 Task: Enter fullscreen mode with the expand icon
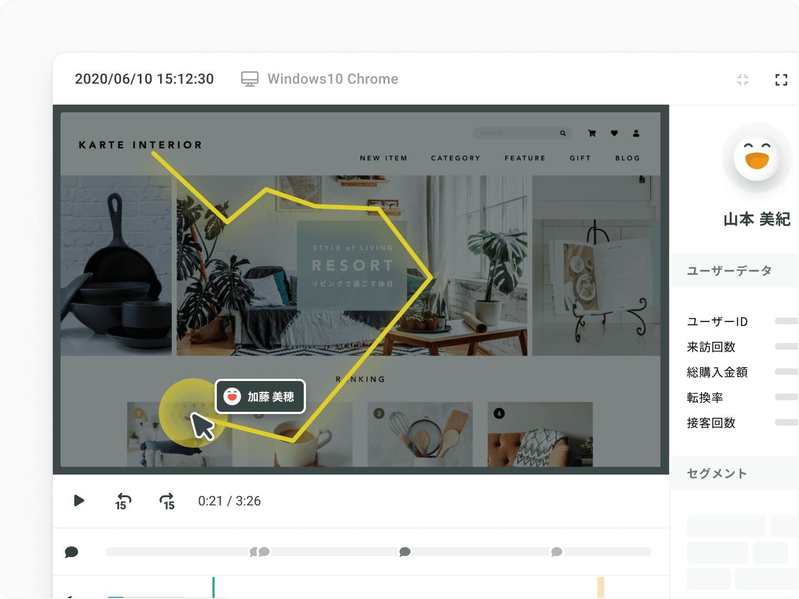point(781,80)
